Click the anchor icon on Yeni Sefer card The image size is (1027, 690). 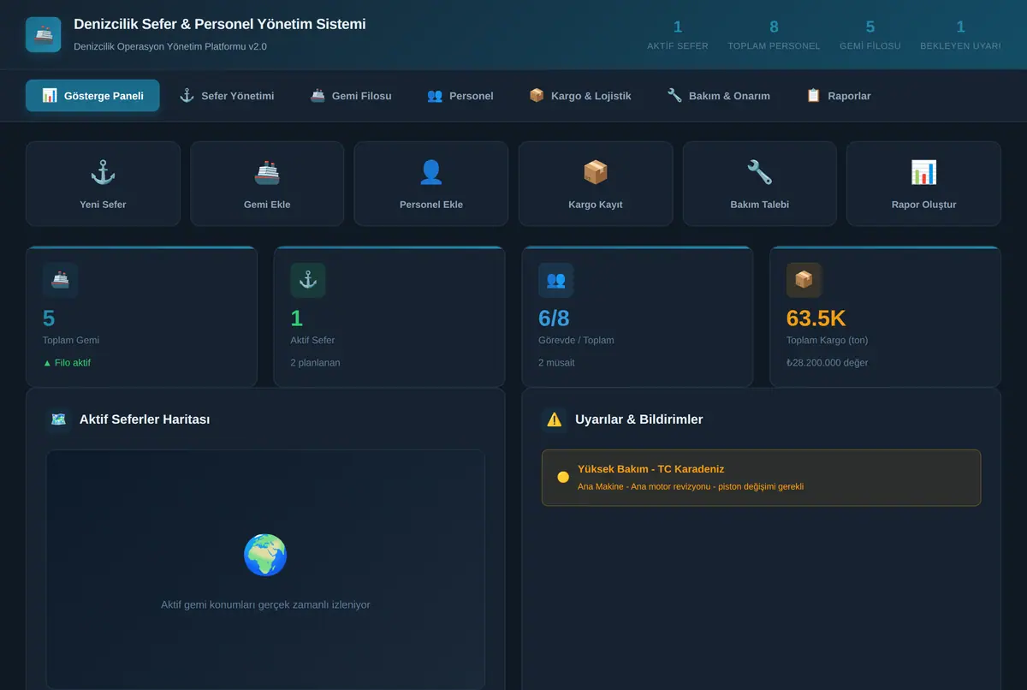(x=103, y=172)
